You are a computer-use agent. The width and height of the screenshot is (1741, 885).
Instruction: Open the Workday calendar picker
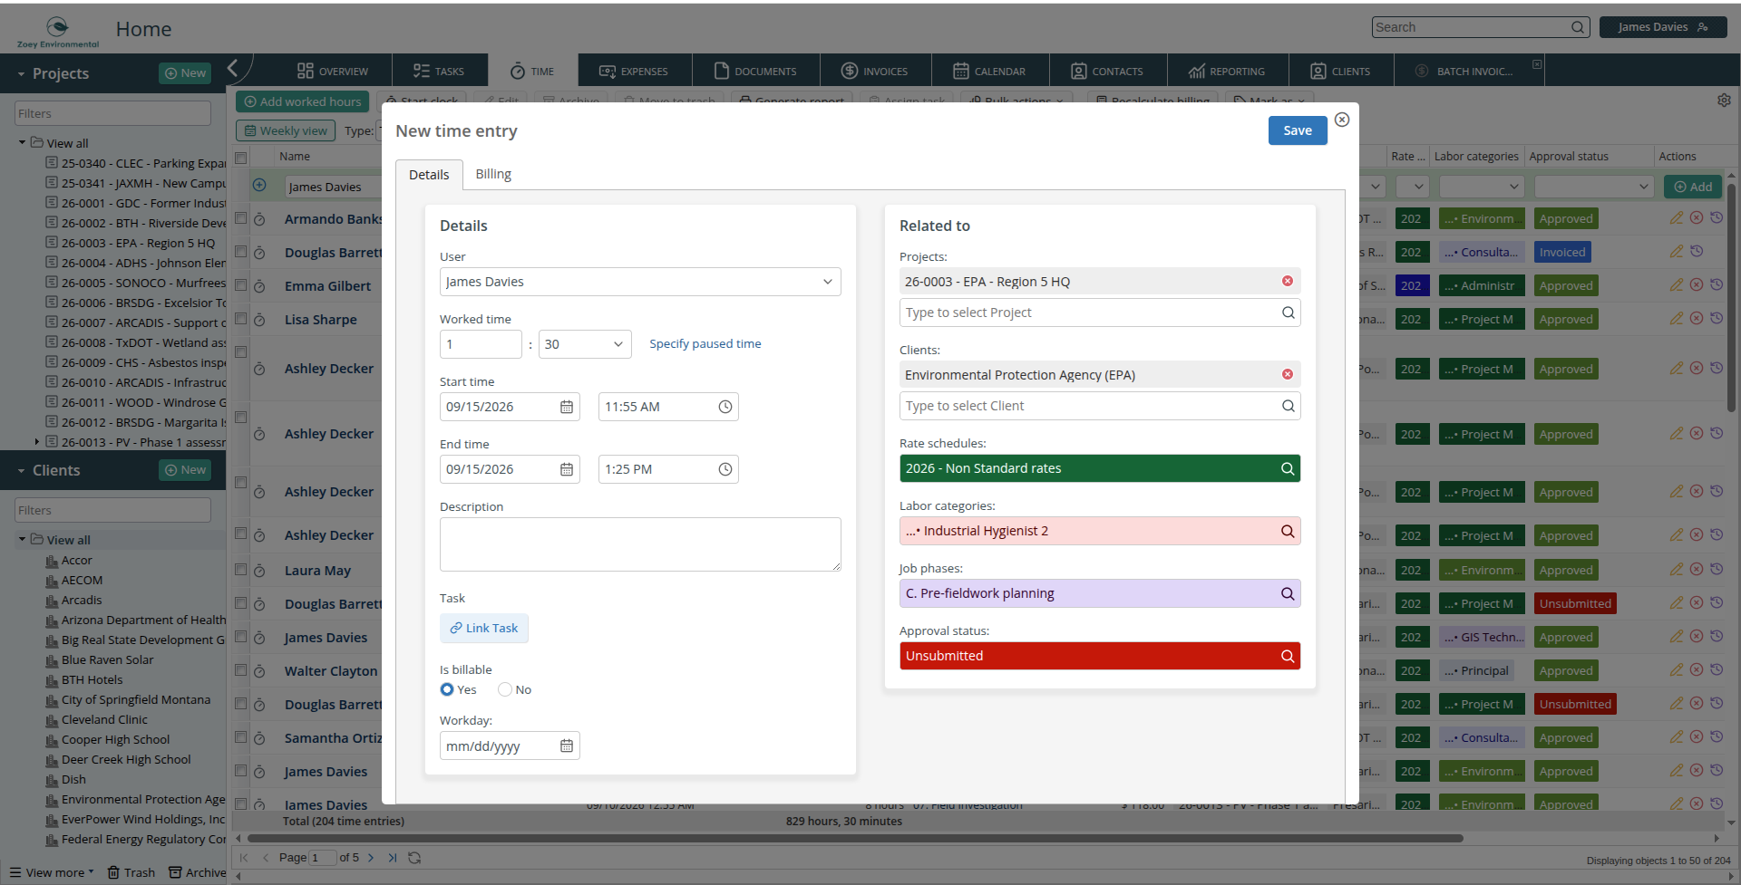point(567,746)
